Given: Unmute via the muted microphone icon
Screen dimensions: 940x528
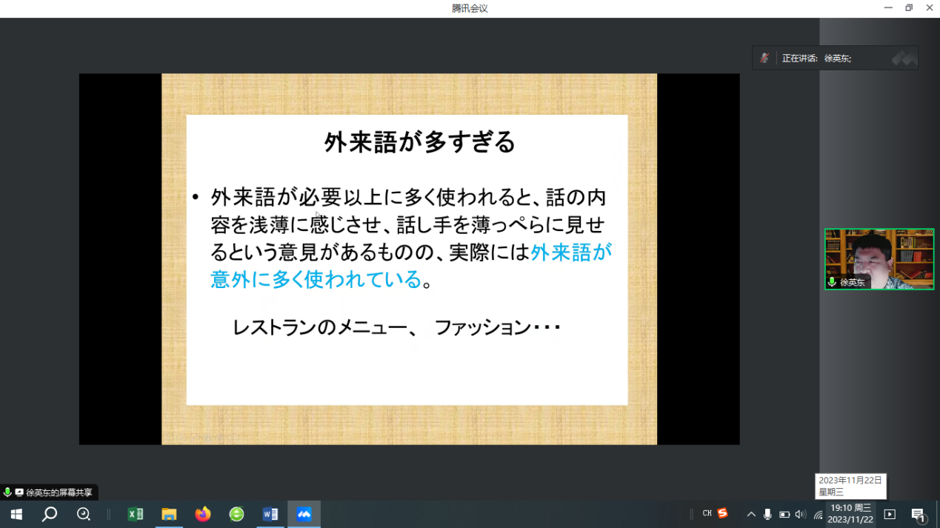Looking at the screenshot, I should pos(764,59).
